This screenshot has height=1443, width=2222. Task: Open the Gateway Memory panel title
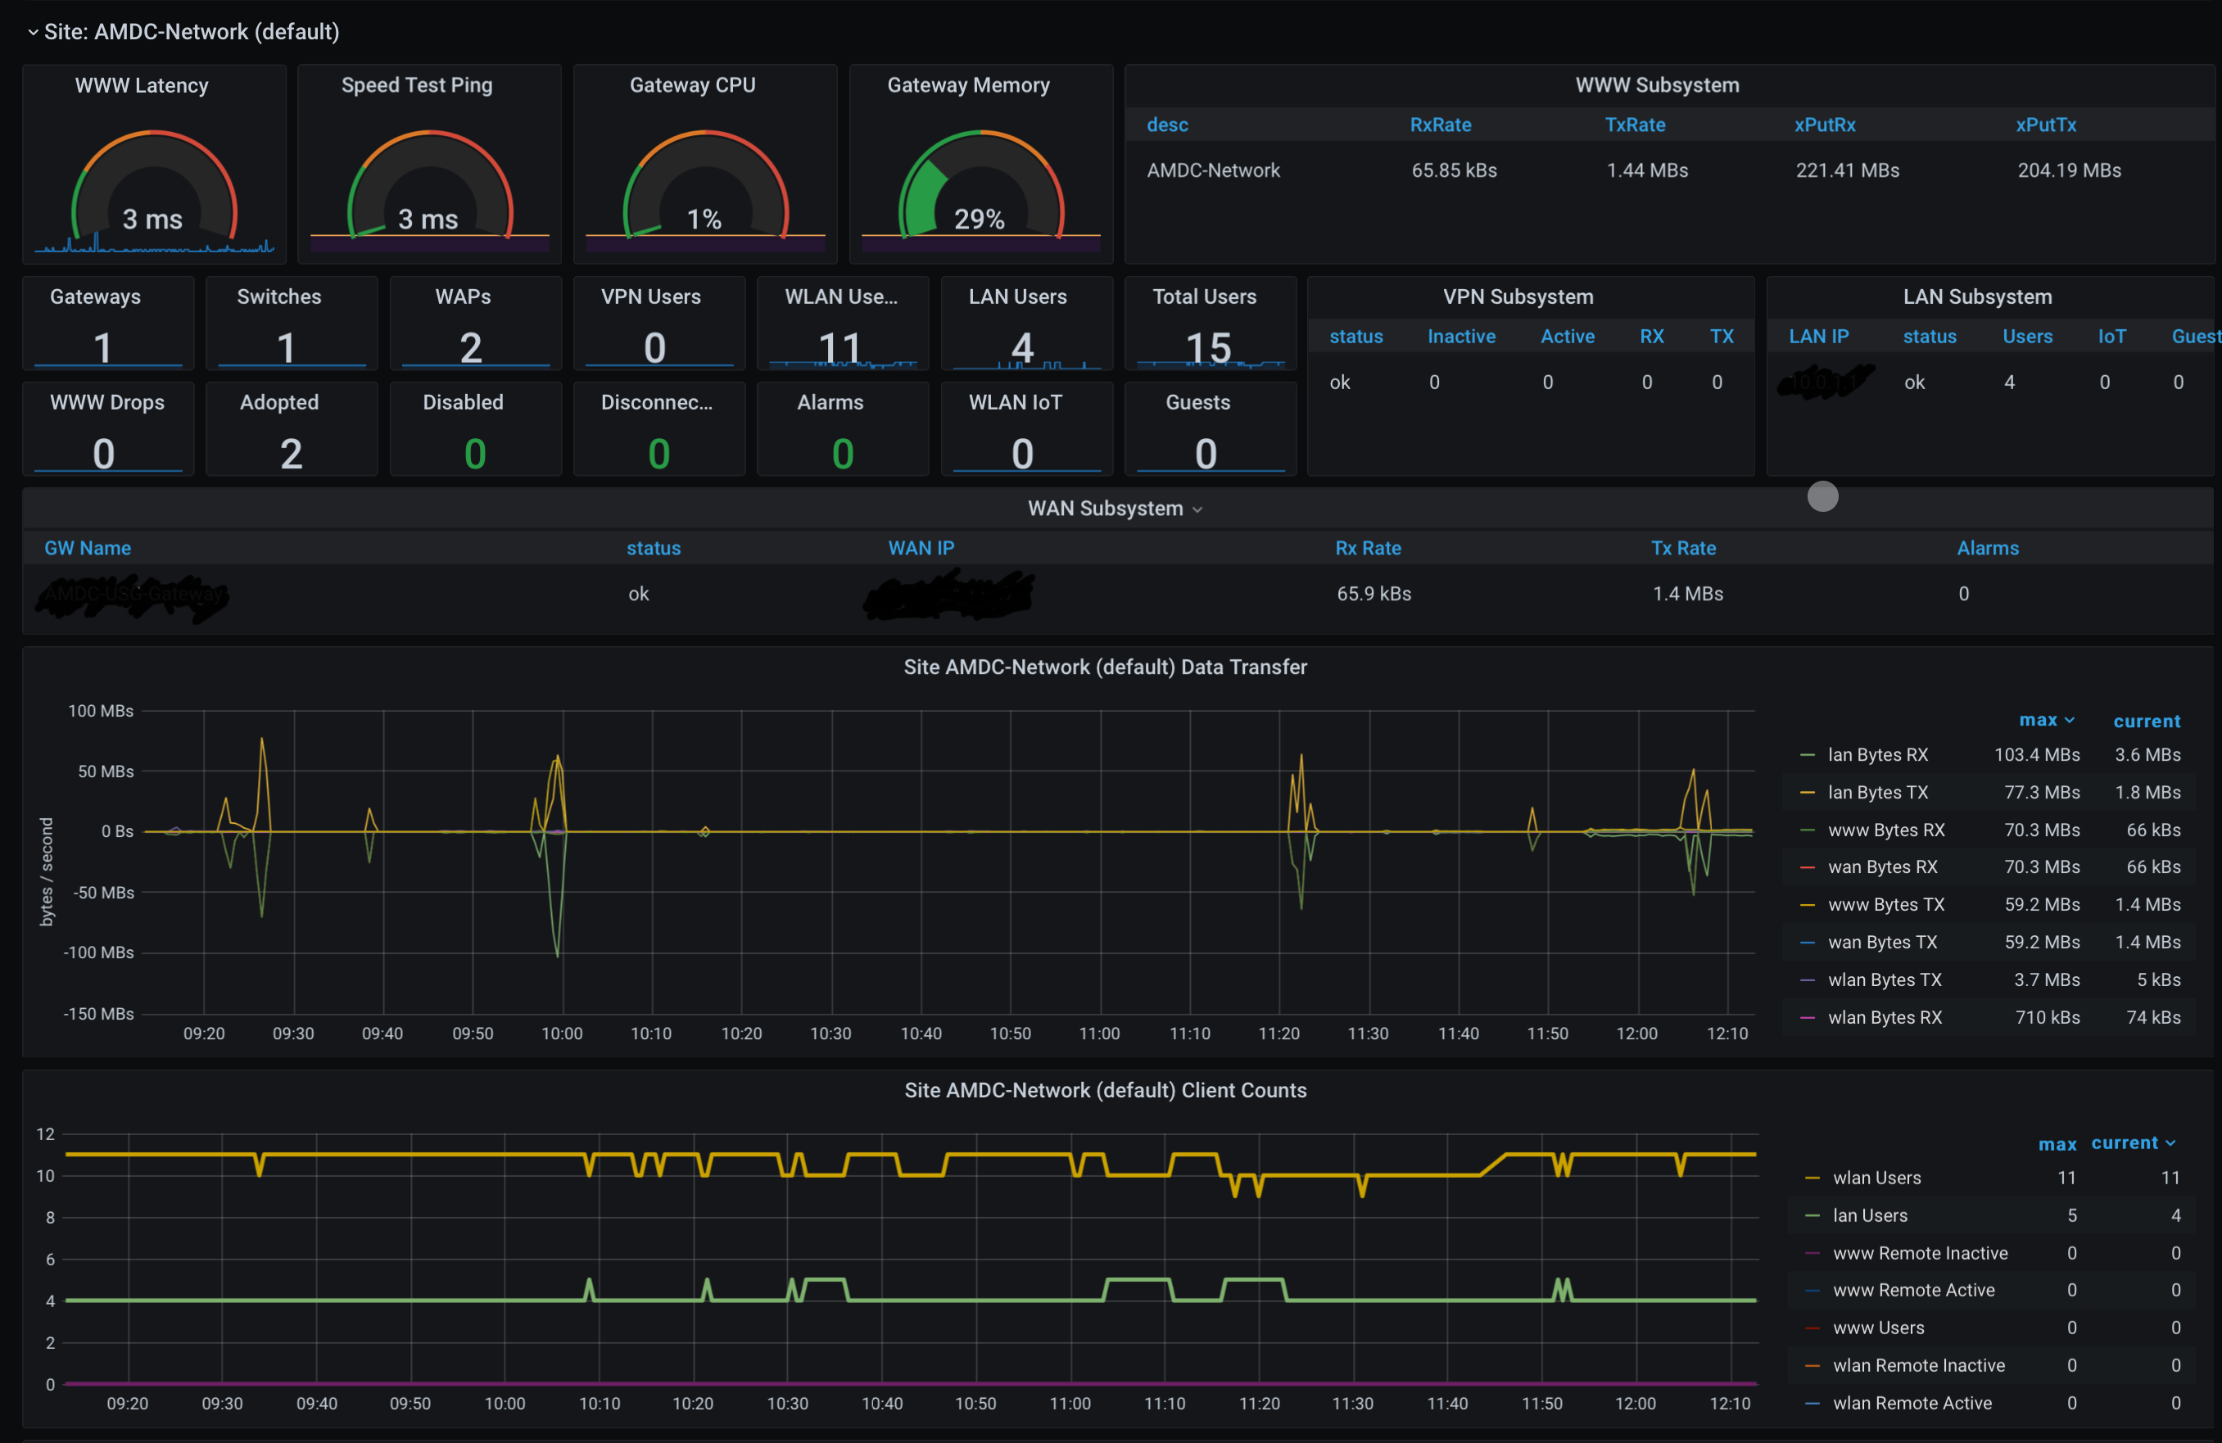click(x=968, y=85)
